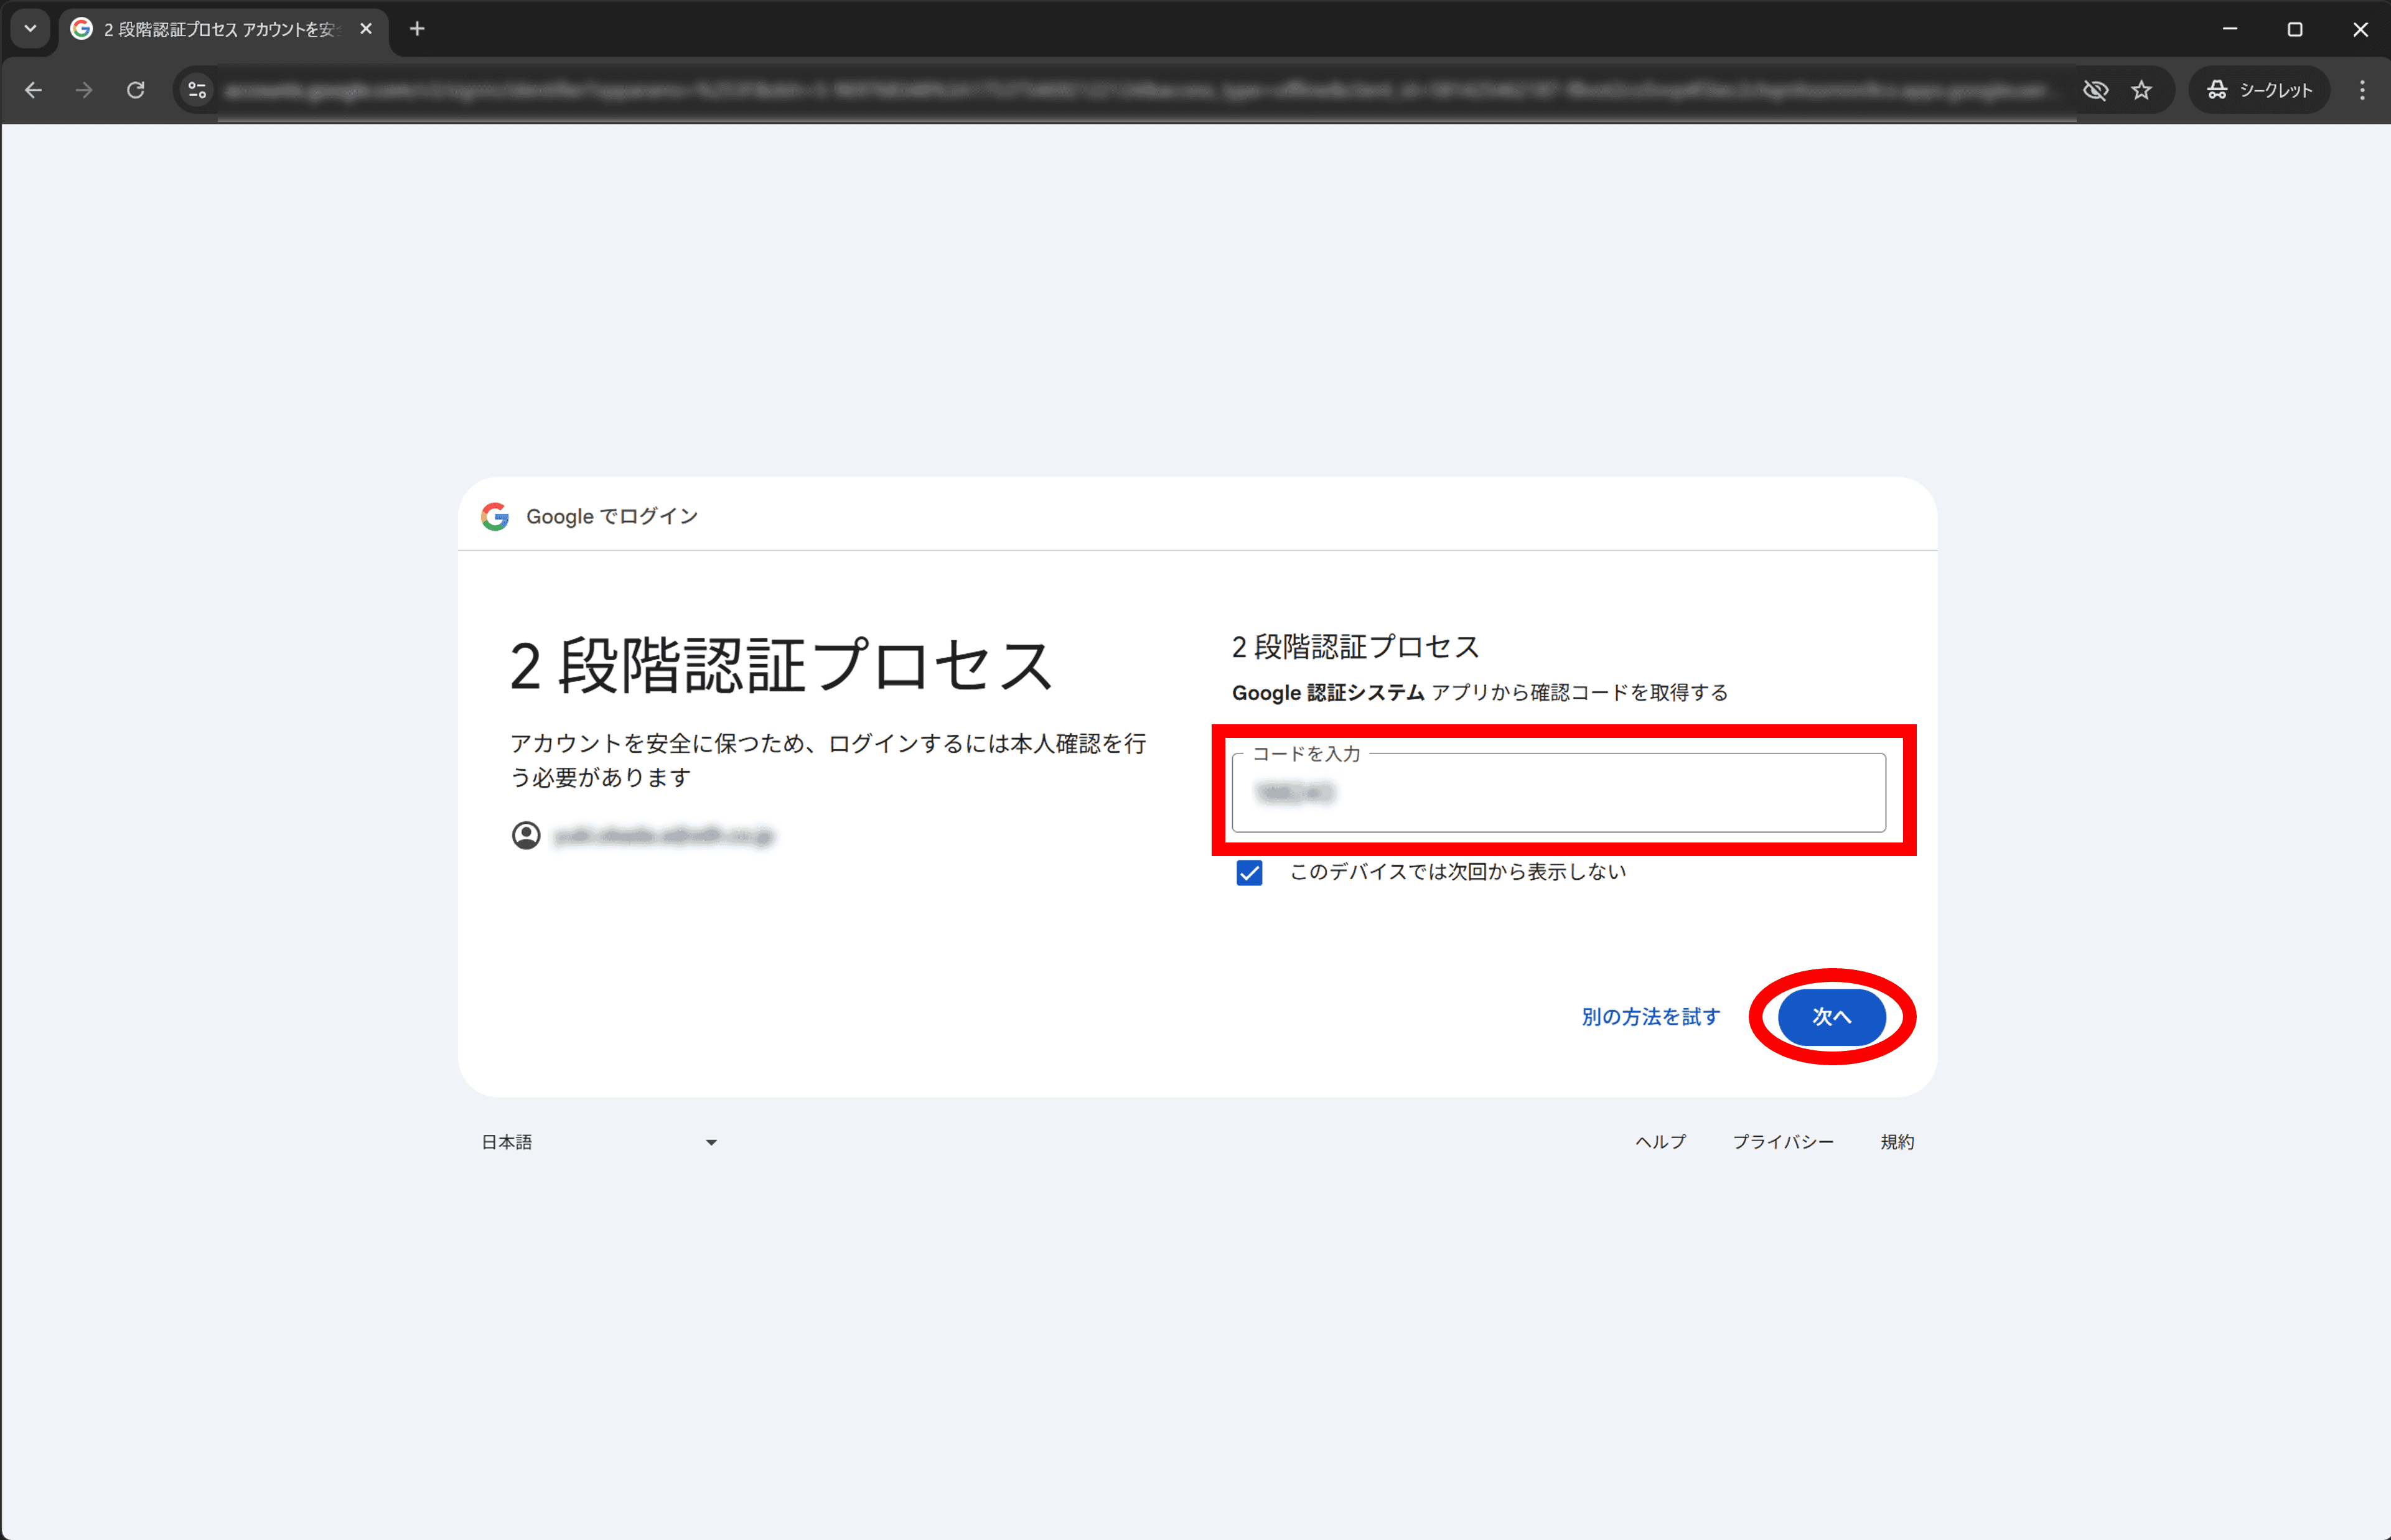Click the account avatar icon beside email
This screenshot has width=2391, height=1540.
pyautogui.click(x=526, y=835)
